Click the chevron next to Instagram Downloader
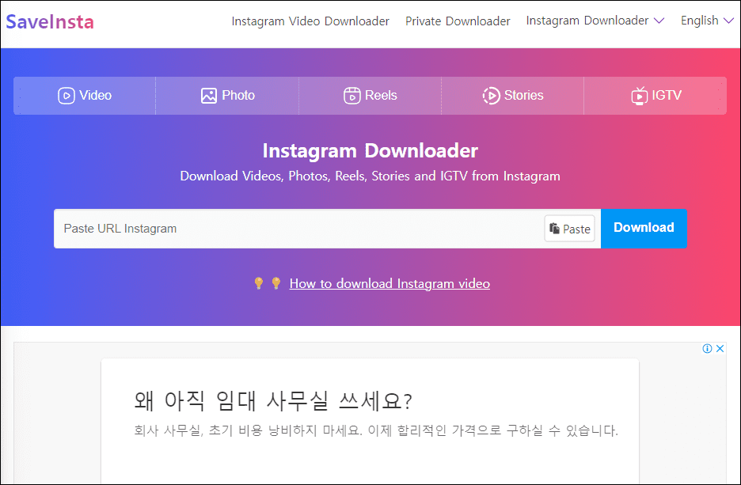This screenshot has width=741, height=485. tap(659, 21)
